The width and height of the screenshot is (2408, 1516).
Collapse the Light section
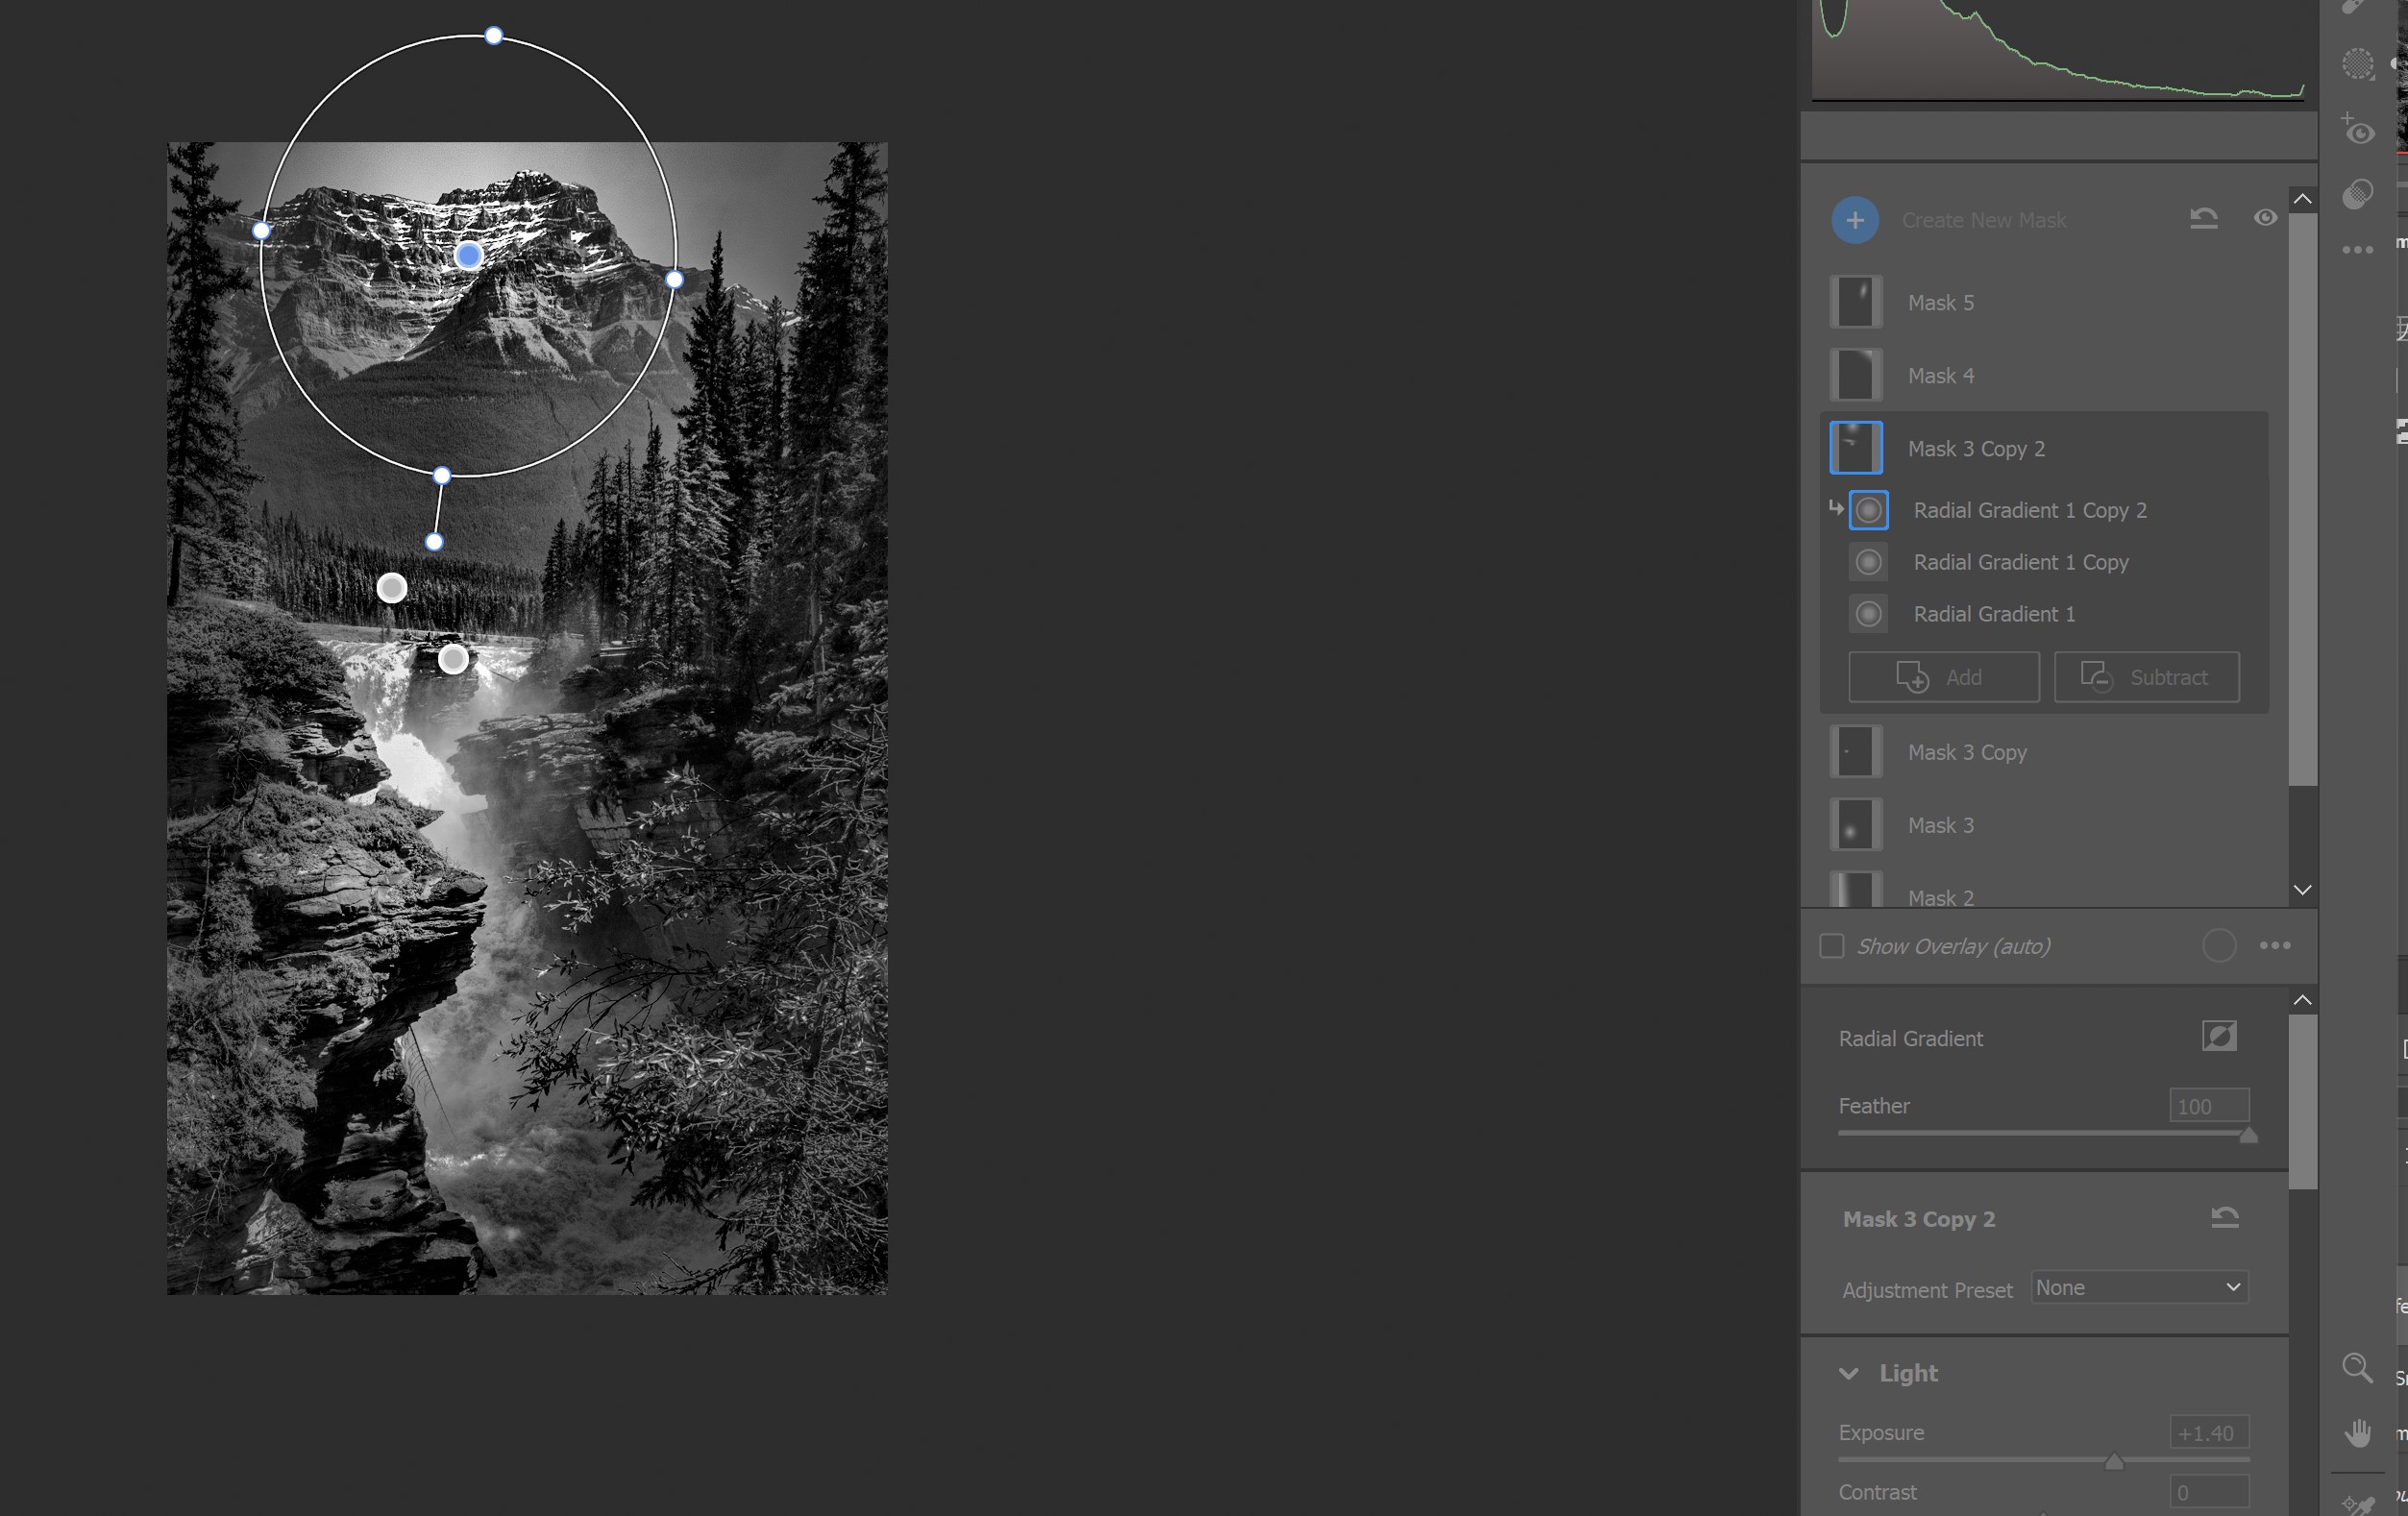click(x=1849, y=1373)
